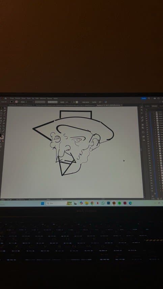This screenshot has width=163, height=289.
Task: Click the blue Share button
Action: pyautogui.click(x=144, y=98)
